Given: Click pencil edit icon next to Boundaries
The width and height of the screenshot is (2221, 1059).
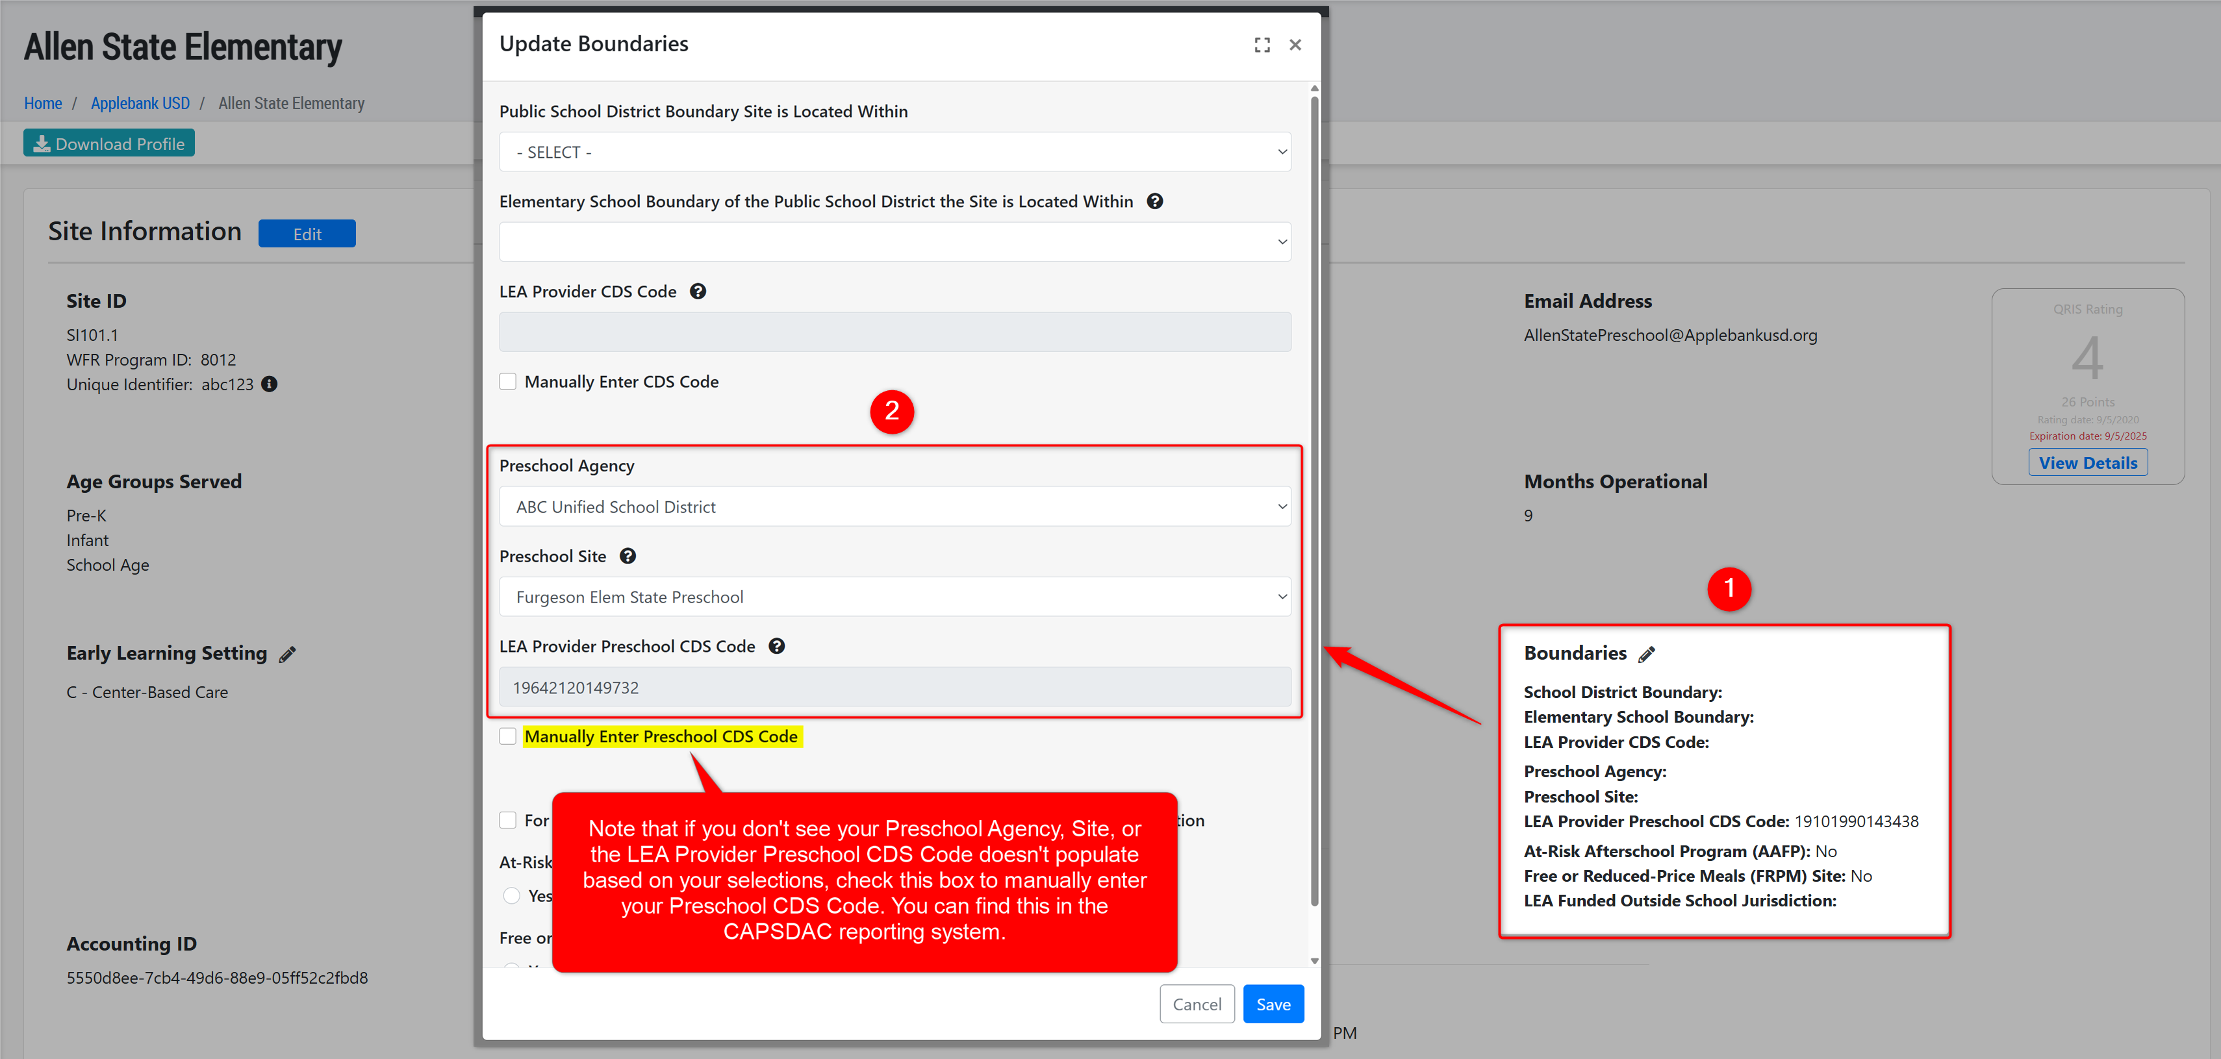Looking at the screenshot, I should (x=1647, y=654).
